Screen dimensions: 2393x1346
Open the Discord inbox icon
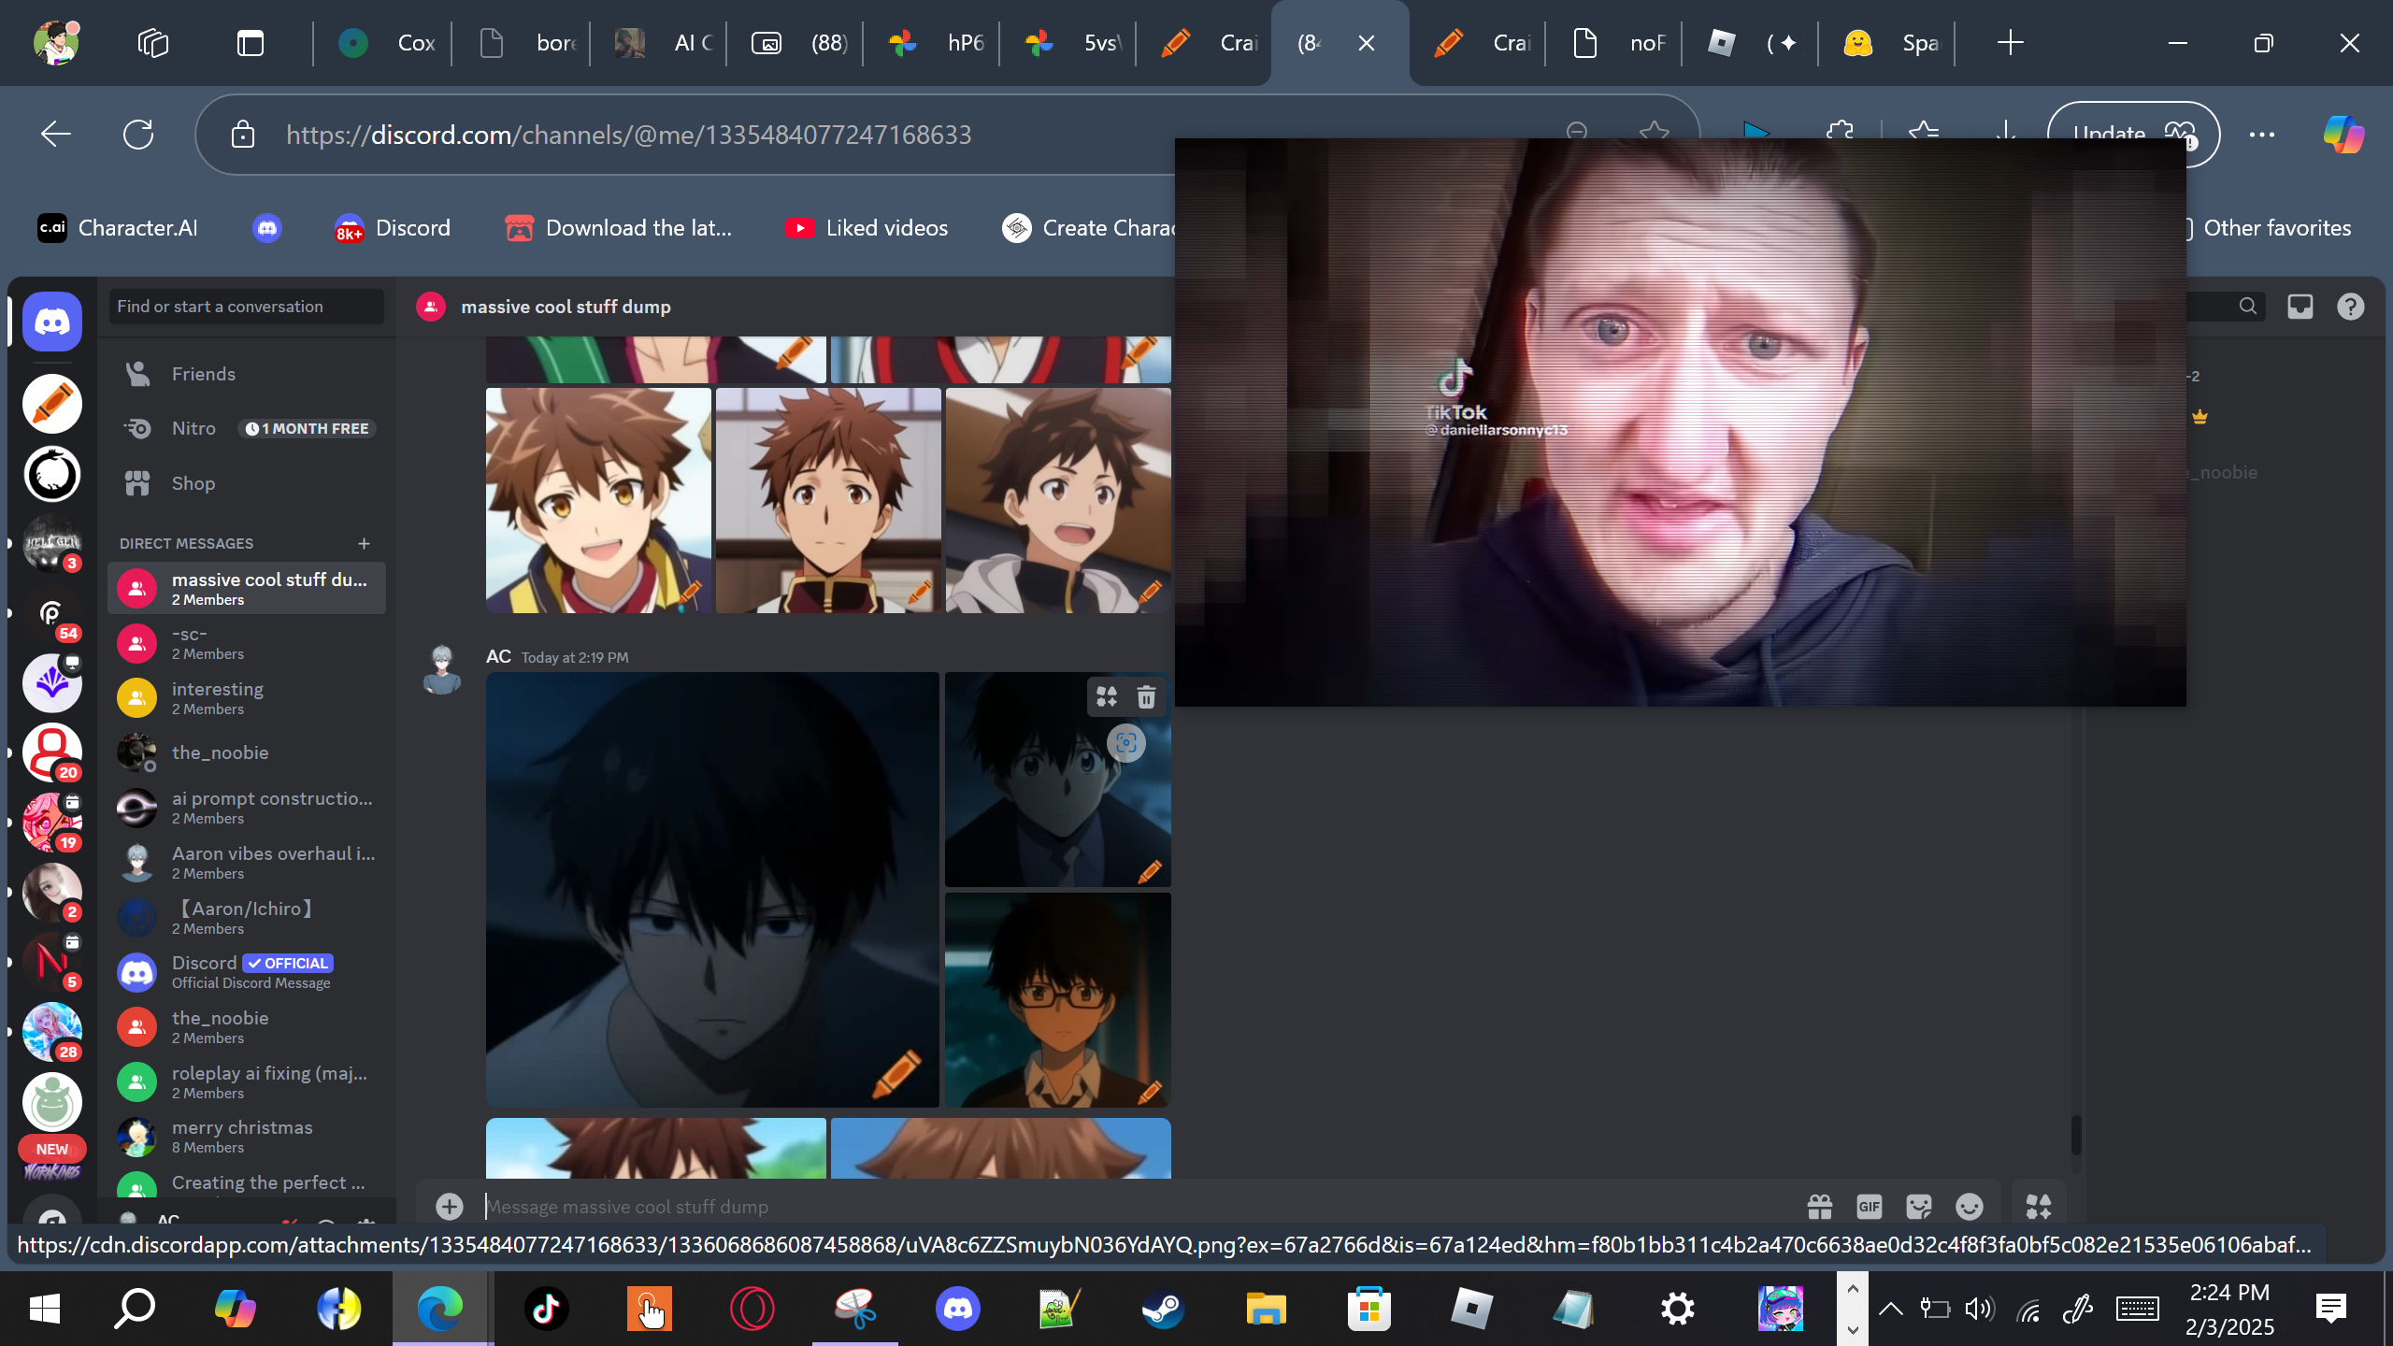pos(2300,307)
